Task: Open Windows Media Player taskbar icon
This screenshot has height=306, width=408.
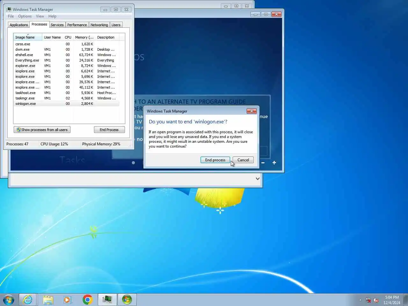Action: point(67,300)
